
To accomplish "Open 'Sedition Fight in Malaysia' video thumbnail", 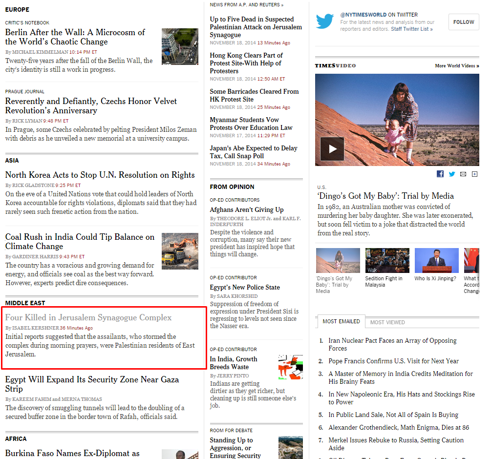I will pyautogui.click(x=387, y=260).
